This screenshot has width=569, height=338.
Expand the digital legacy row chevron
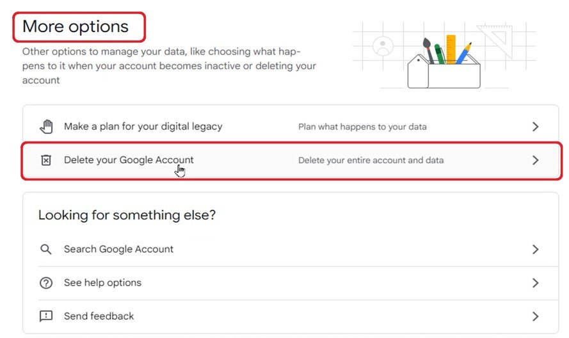click(x=536, y=127)
